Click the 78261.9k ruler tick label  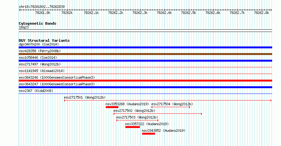pyautogui.click(x=43, y=13)
